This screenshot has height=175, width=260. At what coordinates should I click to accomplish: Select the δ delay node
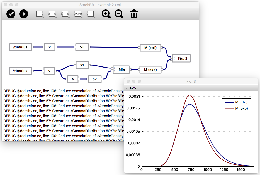click(73, 79)
